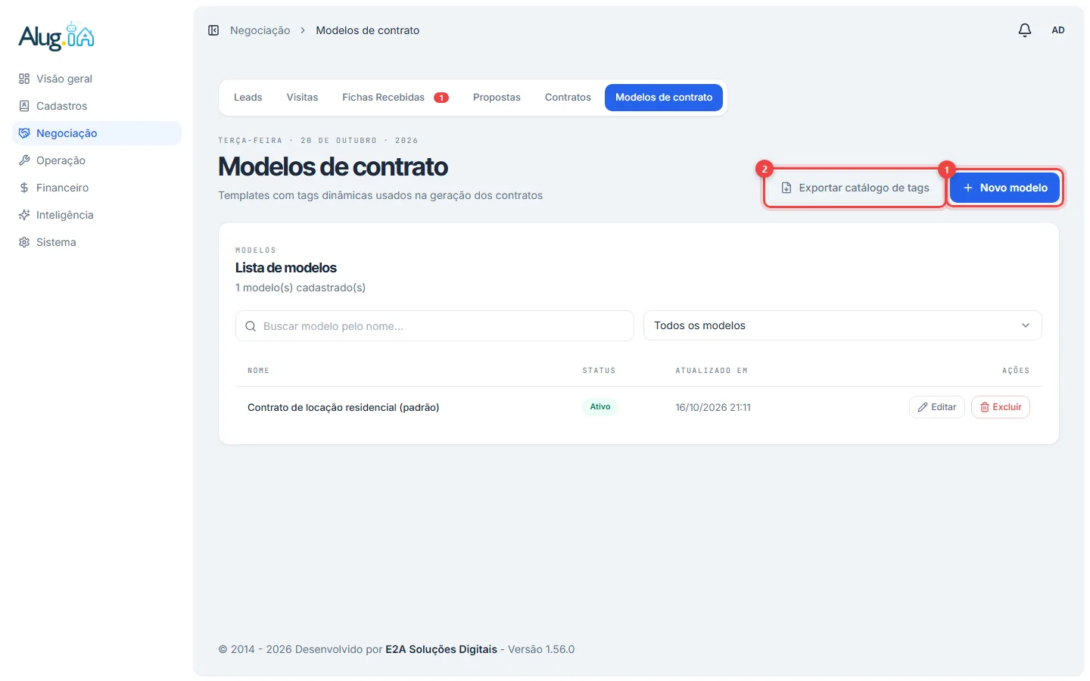Open Visão geral in the sidebar

[97, 79]
